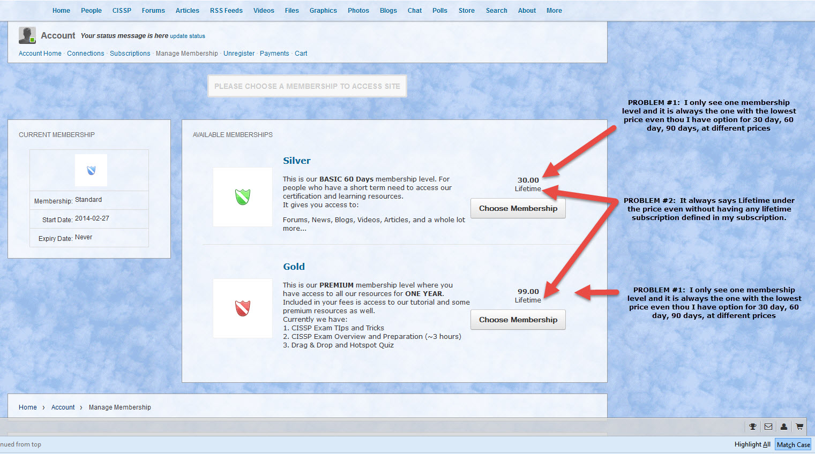815x454 pixels.
Task: Open the Articles menu item
Action: (188, 11)
